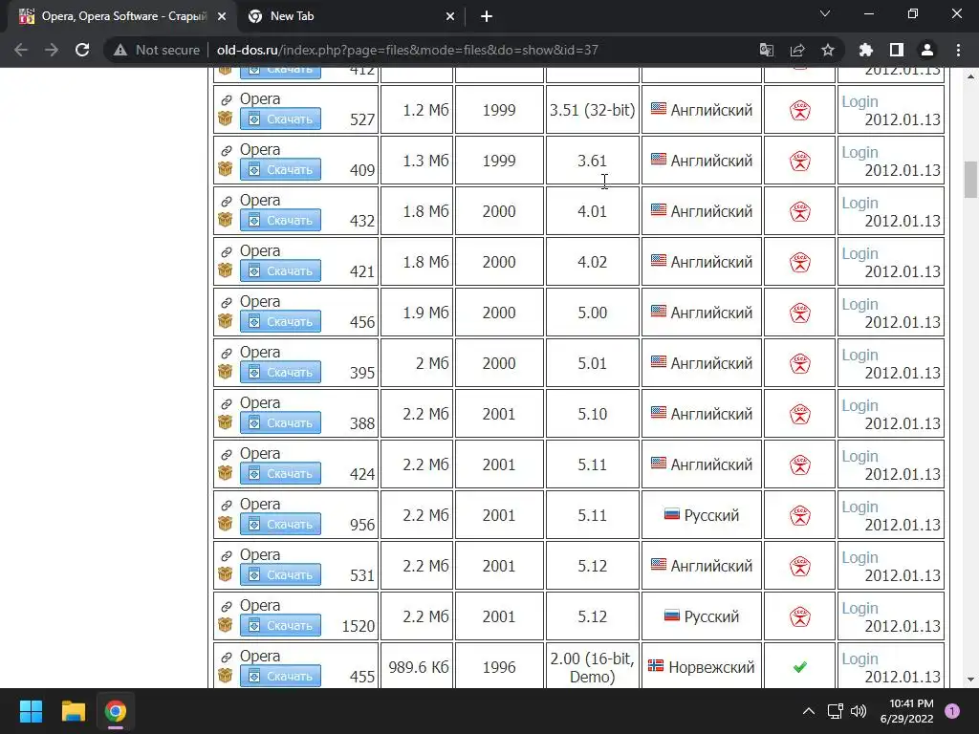Click the package icon in Opera 3.61 row
This screenshot has width=979, height=734.
pyautogui.click(x=226, y=168)
